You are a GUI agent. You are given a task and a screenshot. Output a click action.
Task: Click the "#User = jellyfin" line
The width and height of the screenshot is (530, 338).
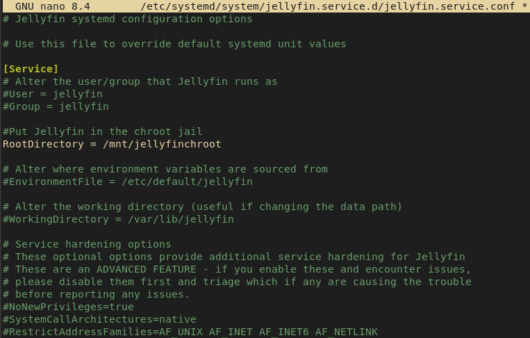[53, 94]
